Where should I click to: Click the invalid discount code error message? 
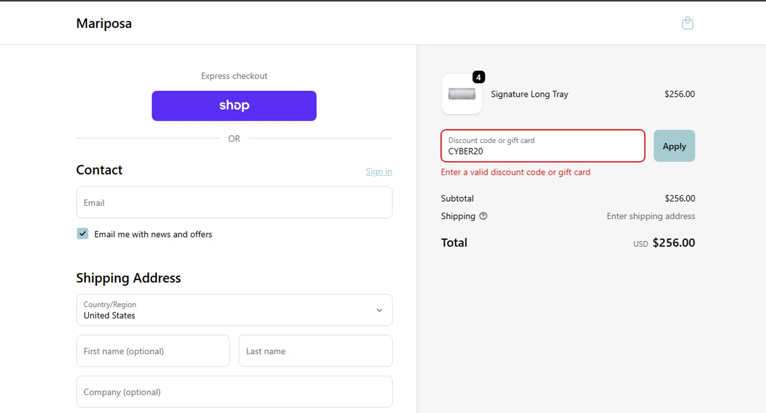(516, 172)
